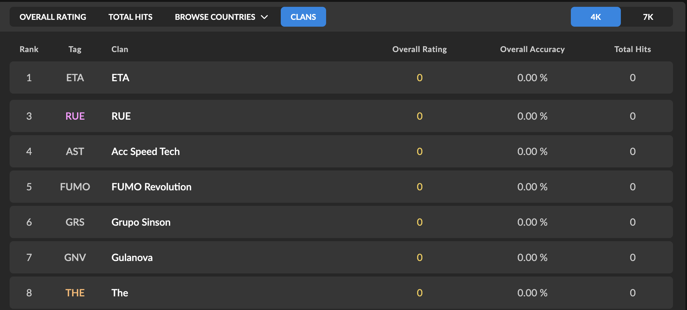This screenshot has height=310, width=687.
Task: View the FUMO Revolution clan
Action: 151,187
